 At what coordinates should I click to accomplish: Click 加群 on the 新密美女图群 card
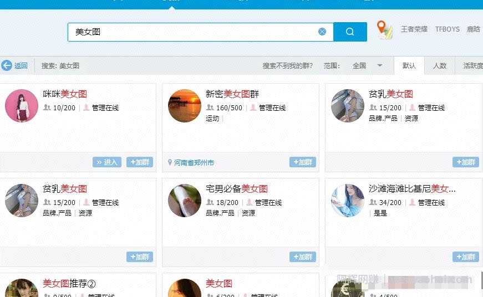[302, 162]
